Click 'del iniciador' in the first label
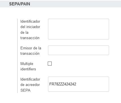 [30, 27]
